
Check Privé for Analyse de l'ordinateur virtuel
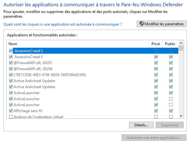pyautogui.click(x=156, y=117)
